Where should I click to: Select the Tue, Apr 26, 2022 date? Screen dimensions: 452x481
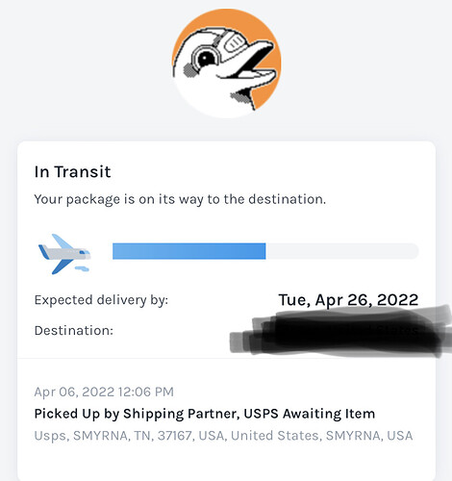tap(348, 300)
